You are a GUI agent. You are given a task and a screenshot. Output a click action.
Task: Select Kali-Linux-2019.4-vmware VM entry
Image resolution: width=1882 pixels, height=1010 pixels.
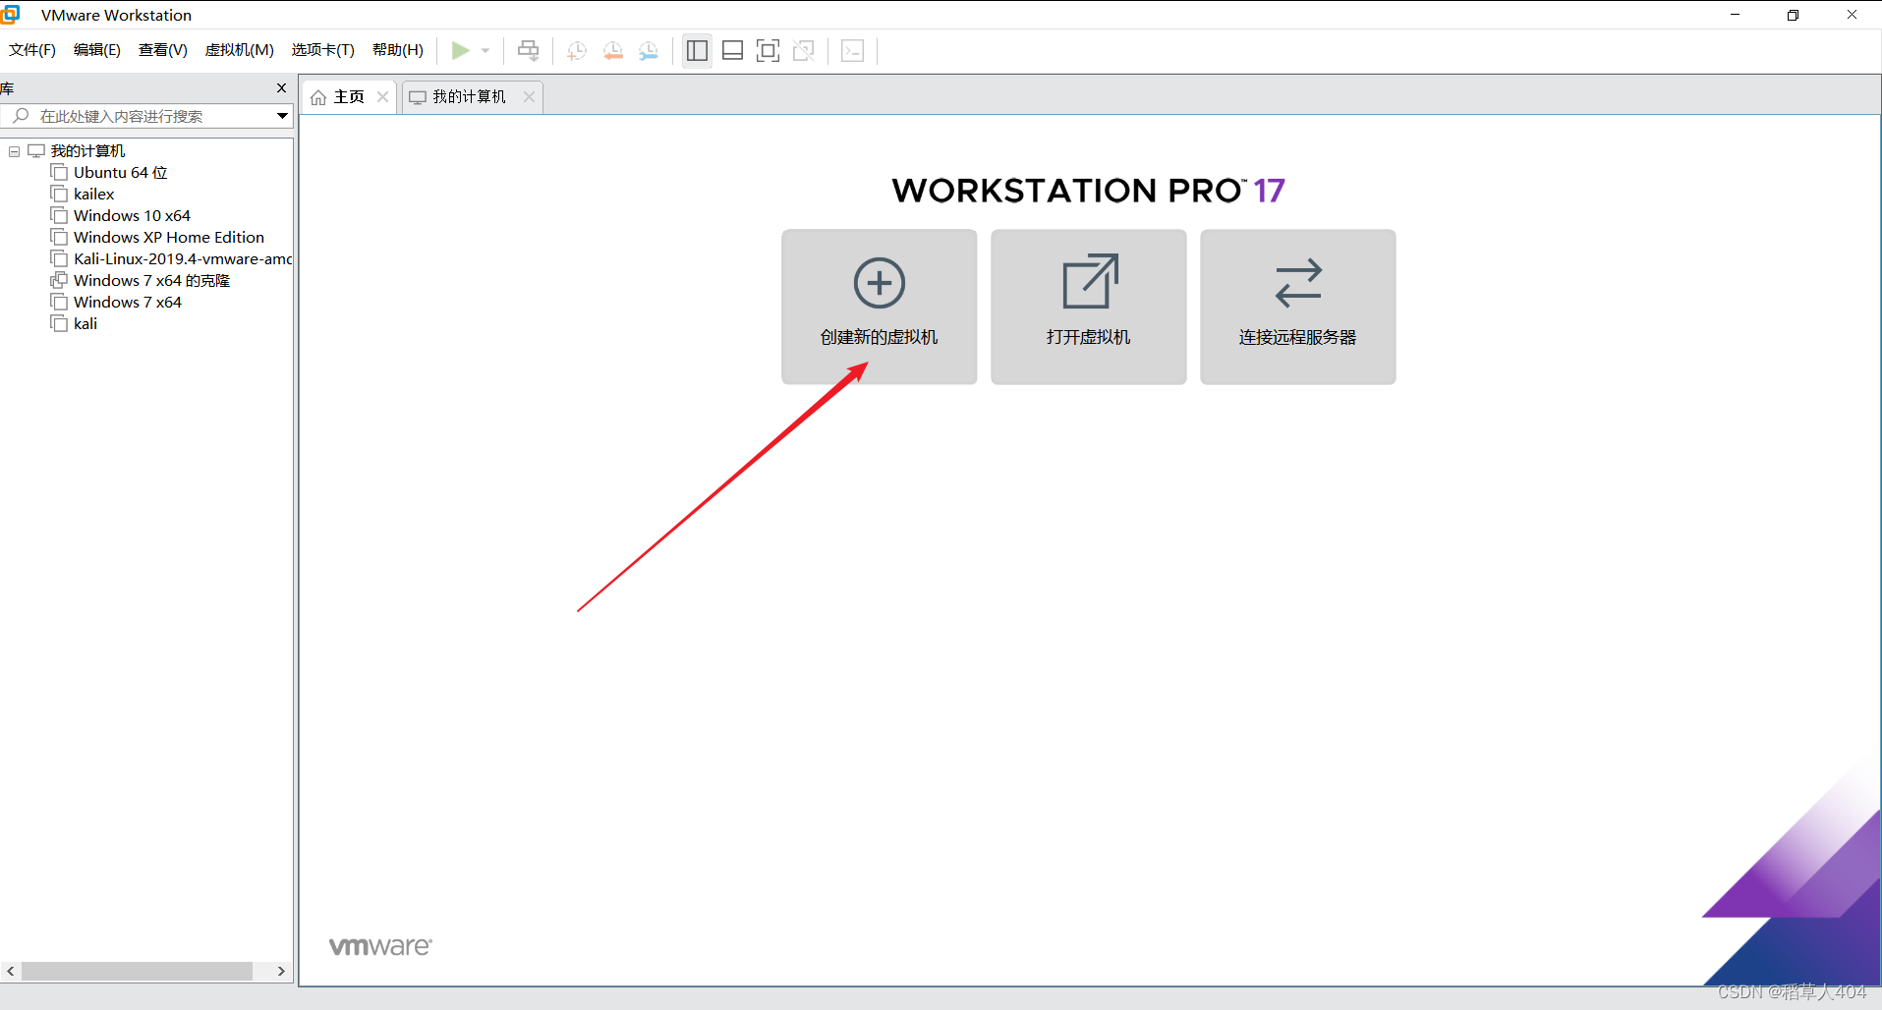pyautogui.click(x=182, y=259)
